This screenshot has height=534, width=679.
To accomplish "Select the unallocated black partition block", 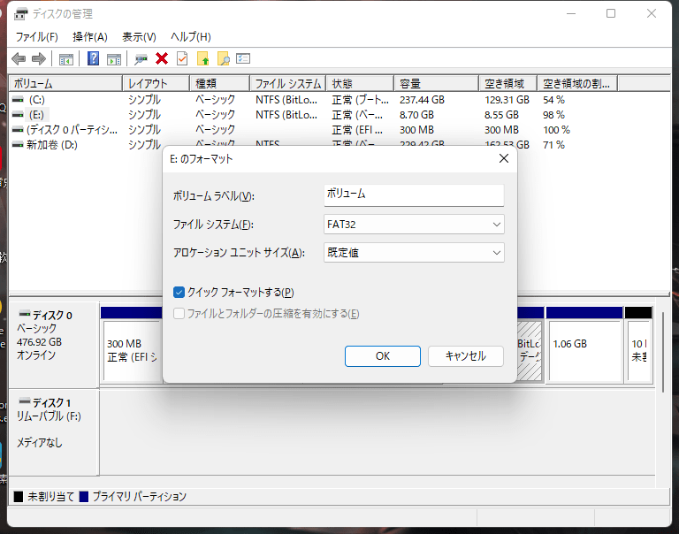I will click(x=639, y=350).
